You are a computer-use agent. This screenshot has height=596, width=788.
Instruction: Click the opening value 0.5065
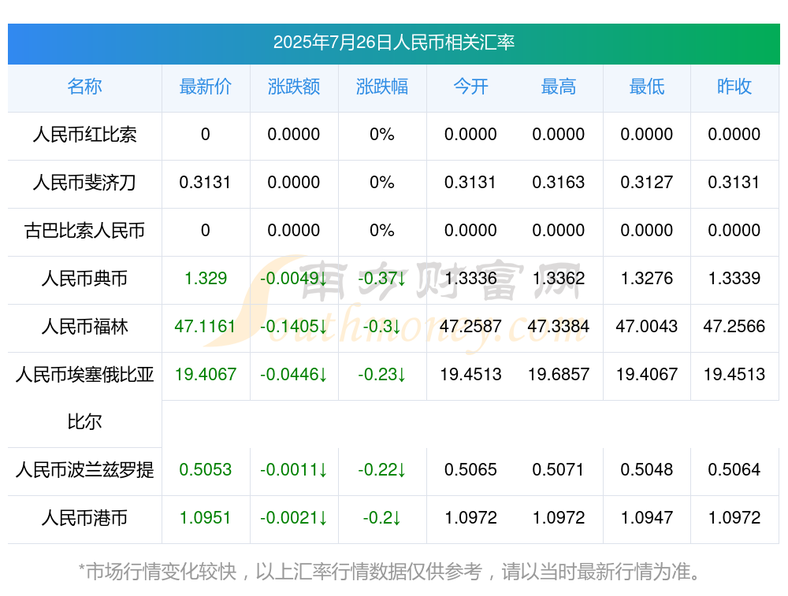pos(470,470)
